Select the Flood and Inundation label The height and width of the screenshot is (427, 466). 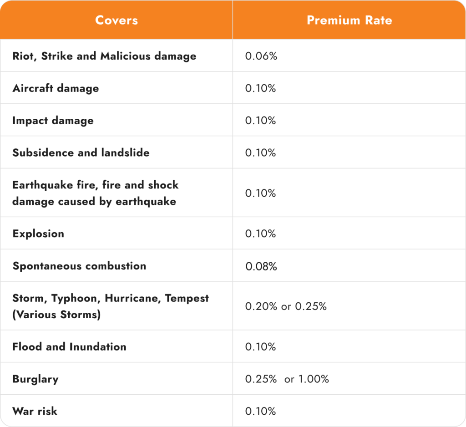pos(69,346)
